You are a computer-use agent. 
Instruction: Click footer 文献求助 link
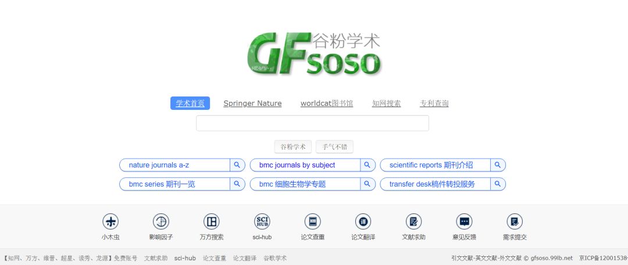(x=156, y=258)
